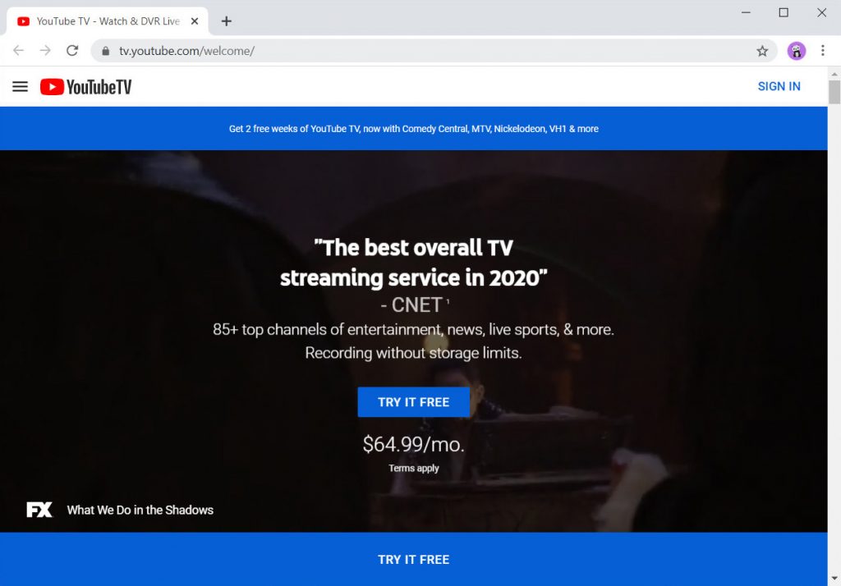This screenshot has height=586, width=841.
Task: Click the TRY IT FREE hero button
Action: pyautogui.click(x=414, y=402)
